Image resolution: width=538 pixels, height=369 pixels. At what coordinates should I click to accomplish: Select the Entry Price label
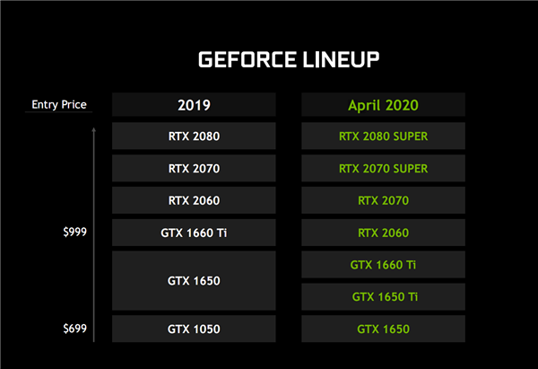tap(57, 105)
